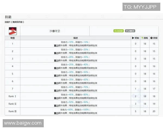Click the 技能1（精英0开放）label
Image resolution: width=163 pixels, height=130 pixels.
pyautogui.click(x=14, y=22)
